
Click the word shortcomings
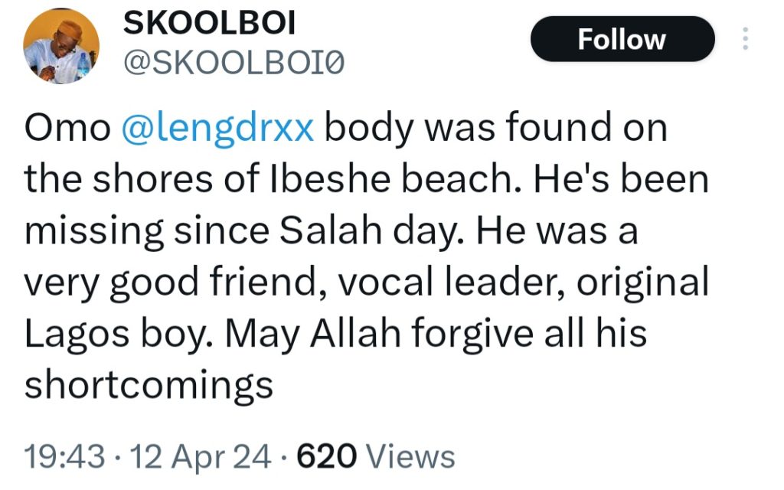(x=149, y=387)
